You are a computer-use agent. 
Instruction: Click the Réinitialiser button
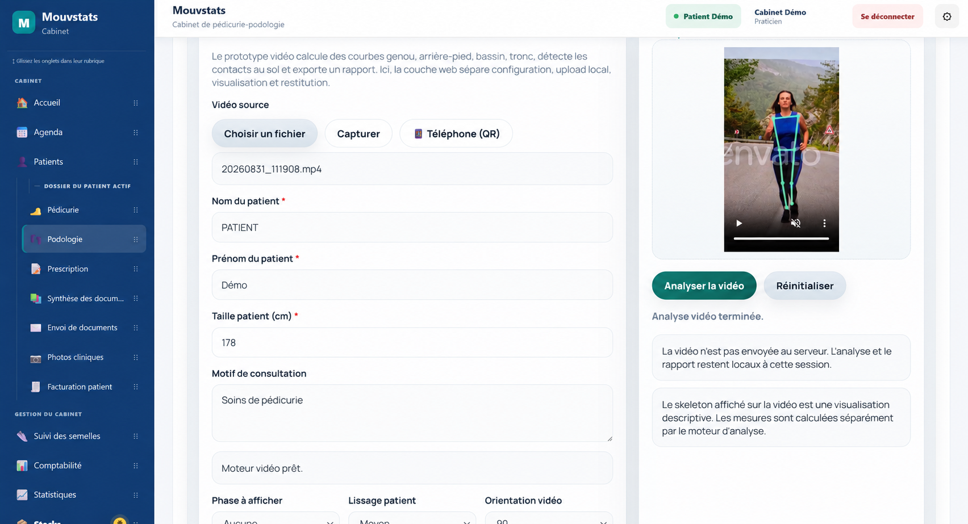[805, 286]
